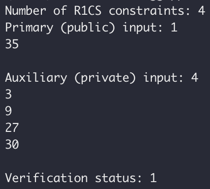The image size is (210, 189).
Task: Click the '(public)' text
Action: (88, 28)
